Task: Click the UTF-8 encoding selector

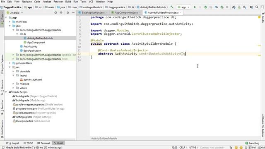Action: tap(193, 147)
